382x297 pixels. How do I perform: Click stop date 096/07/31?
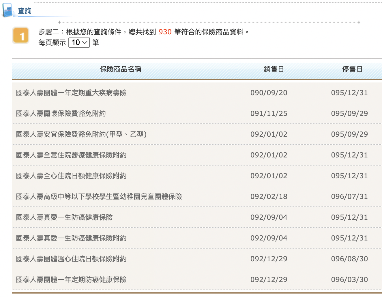(x=349, y=197)
